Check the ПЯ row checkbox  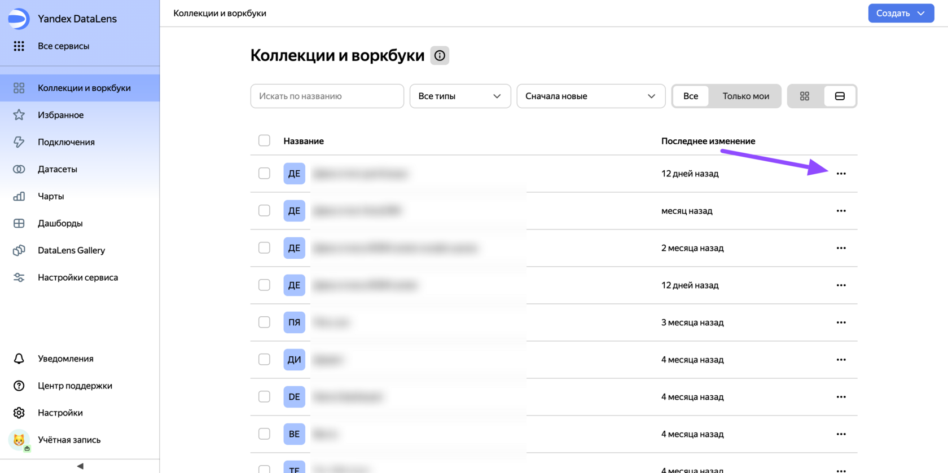pos(264,322)
